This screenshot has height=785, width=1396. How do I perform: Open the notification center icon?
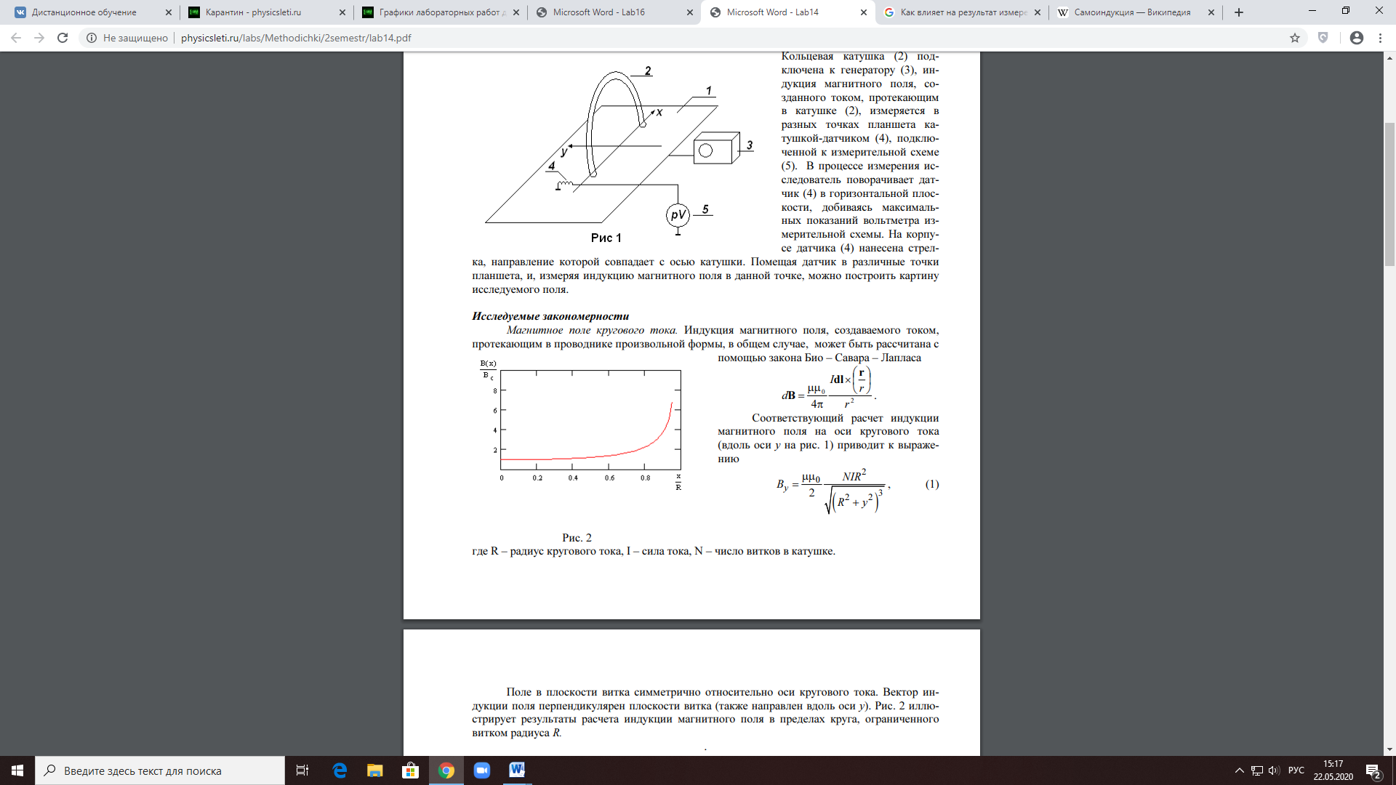1373,770
